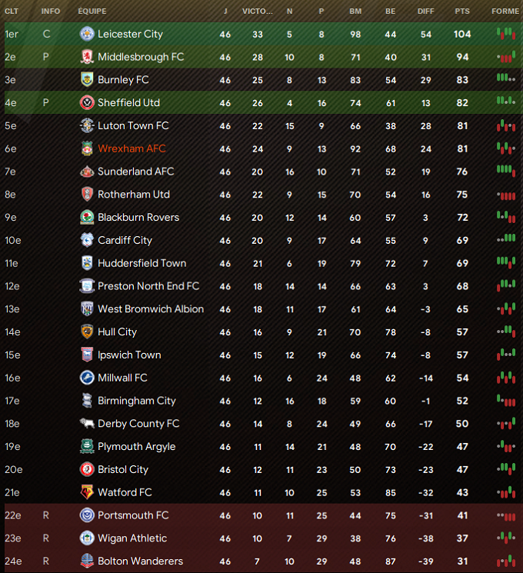Click the ÉQUIPE column header
This screenshot has width=523, height=573.
point(92,12)
